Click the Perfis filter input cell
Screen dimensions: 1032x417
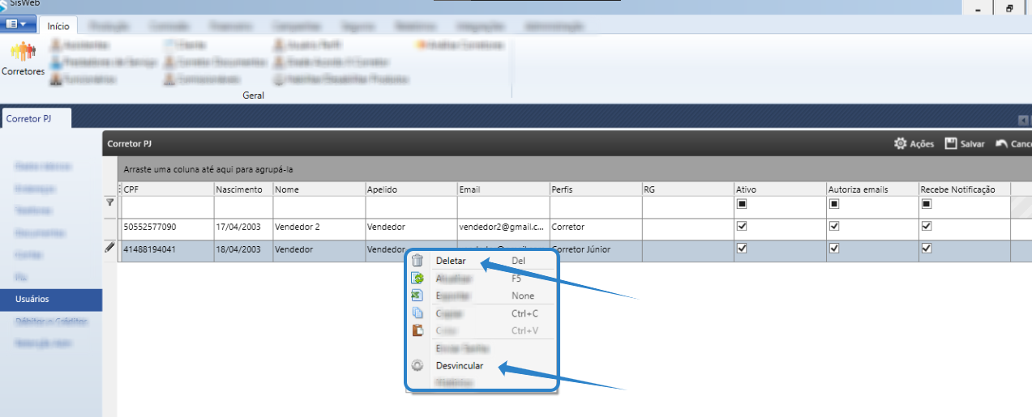coord(596,207)
